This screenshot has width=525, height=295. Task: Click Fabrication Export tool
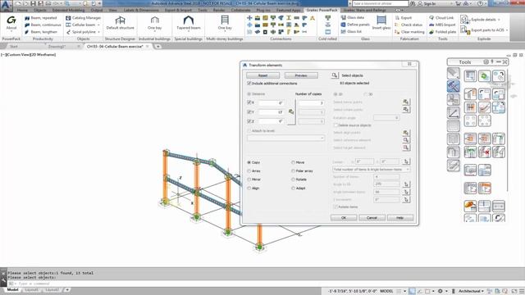[403, 18]
